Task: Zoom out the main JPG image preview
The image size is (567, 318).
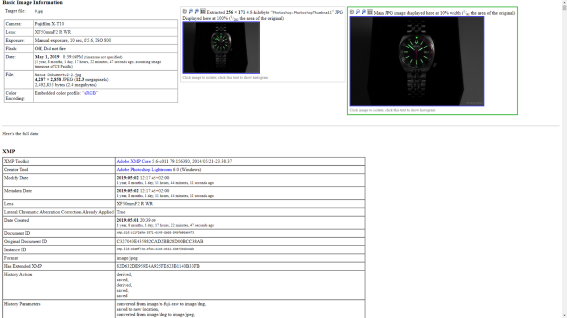Action: pos(358,12)
